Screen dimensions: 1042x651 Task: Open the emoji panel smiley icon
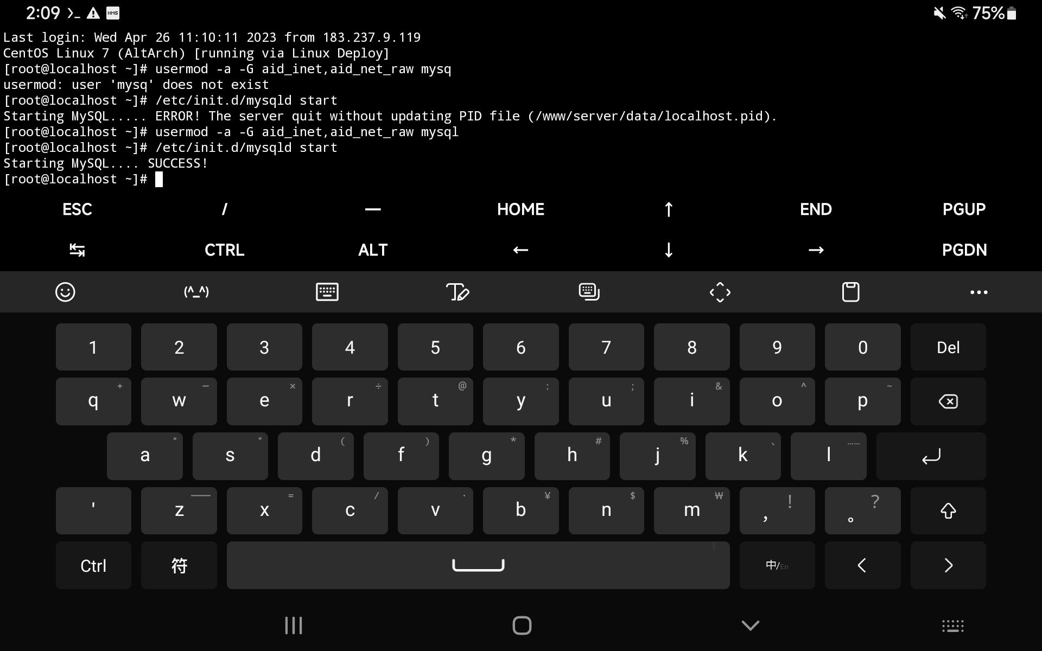(65, 292)
